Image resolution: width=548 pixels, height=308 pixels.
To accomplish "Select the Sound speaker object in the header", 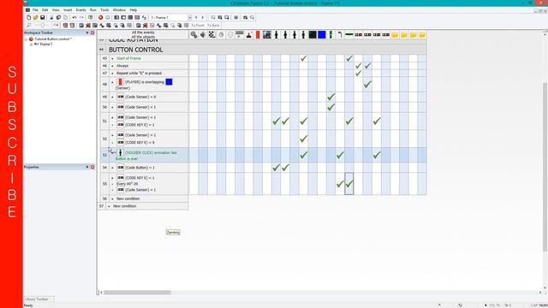I will [x=203, y=34].
